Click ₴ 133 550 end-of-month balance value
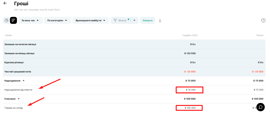270x113 pixels. coord(190,53)
